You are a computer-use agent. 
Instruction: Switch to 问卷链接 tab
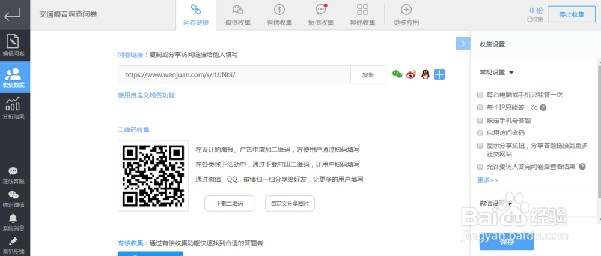click(196, 15)
